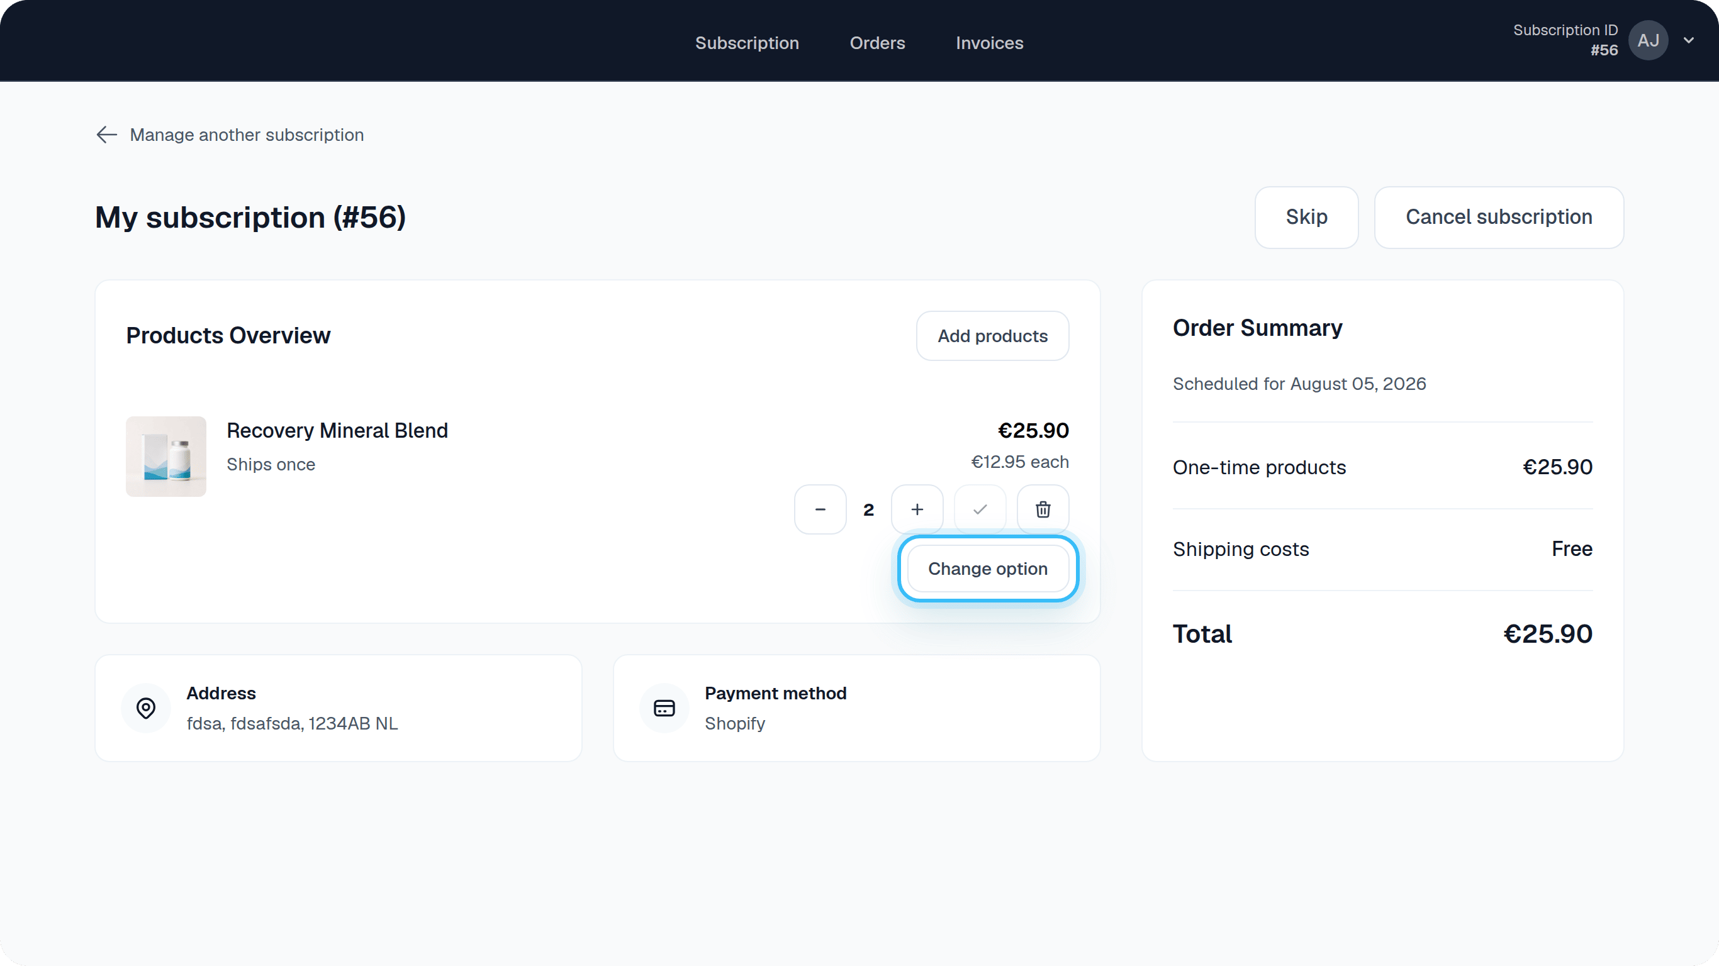Expand the account dropdown chevron
Viewport: 1719px width, 966px height.
[1689, 41]
